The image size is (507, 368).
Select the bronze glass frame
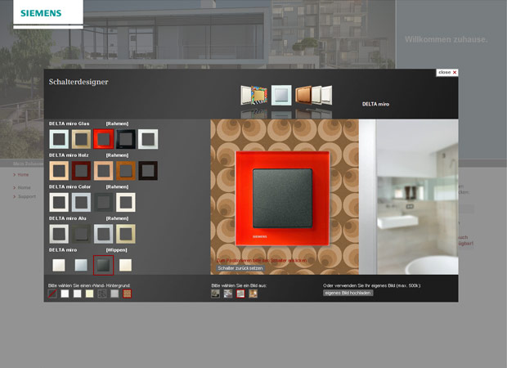[81, 139]
